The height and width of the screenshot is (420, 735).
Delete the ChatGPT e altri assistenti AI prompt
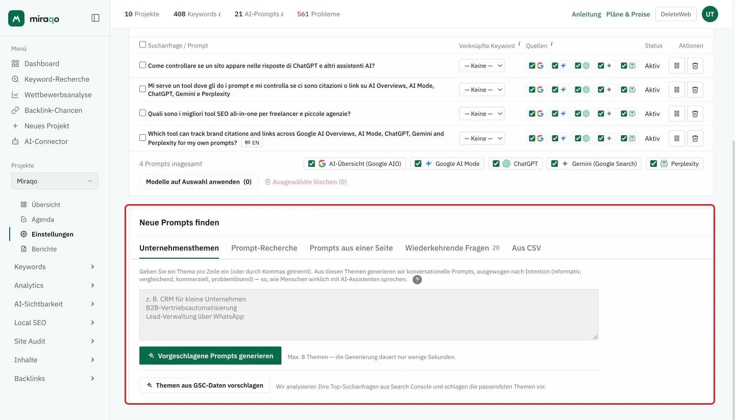tap(695, 65)
